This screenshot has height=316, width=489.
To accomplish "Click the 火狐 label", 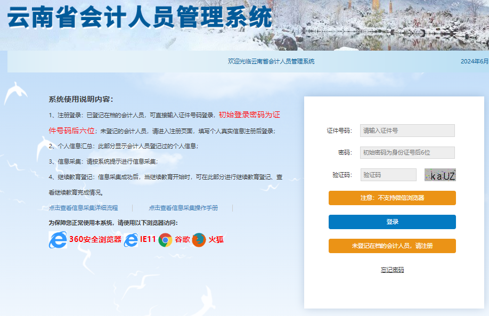I will [216, 239].
